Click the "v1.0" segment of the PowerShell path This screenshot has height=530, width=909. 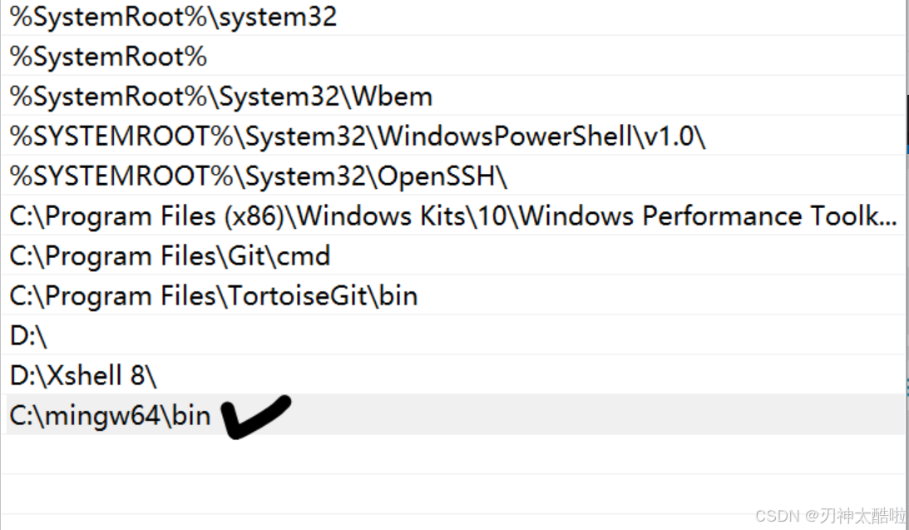pos(668,136)
